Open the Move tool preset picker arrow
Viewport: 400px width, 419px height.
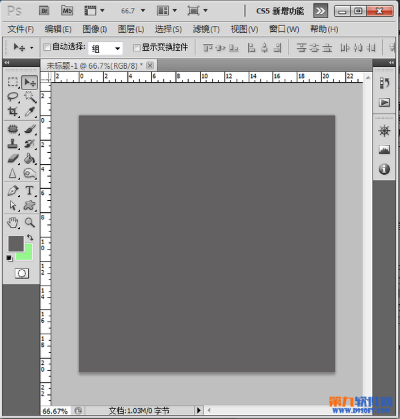(x=32, y=48)
